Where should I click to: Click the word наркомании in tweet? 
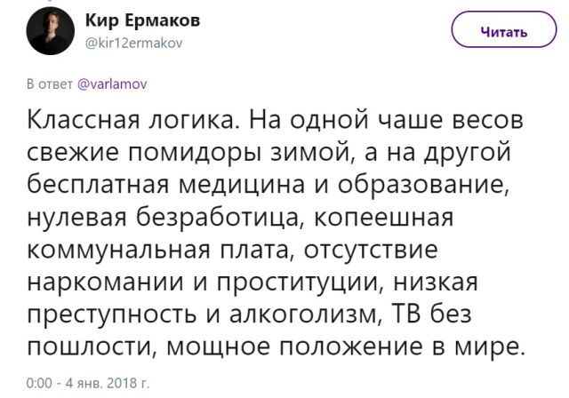[x=105, y=282]
